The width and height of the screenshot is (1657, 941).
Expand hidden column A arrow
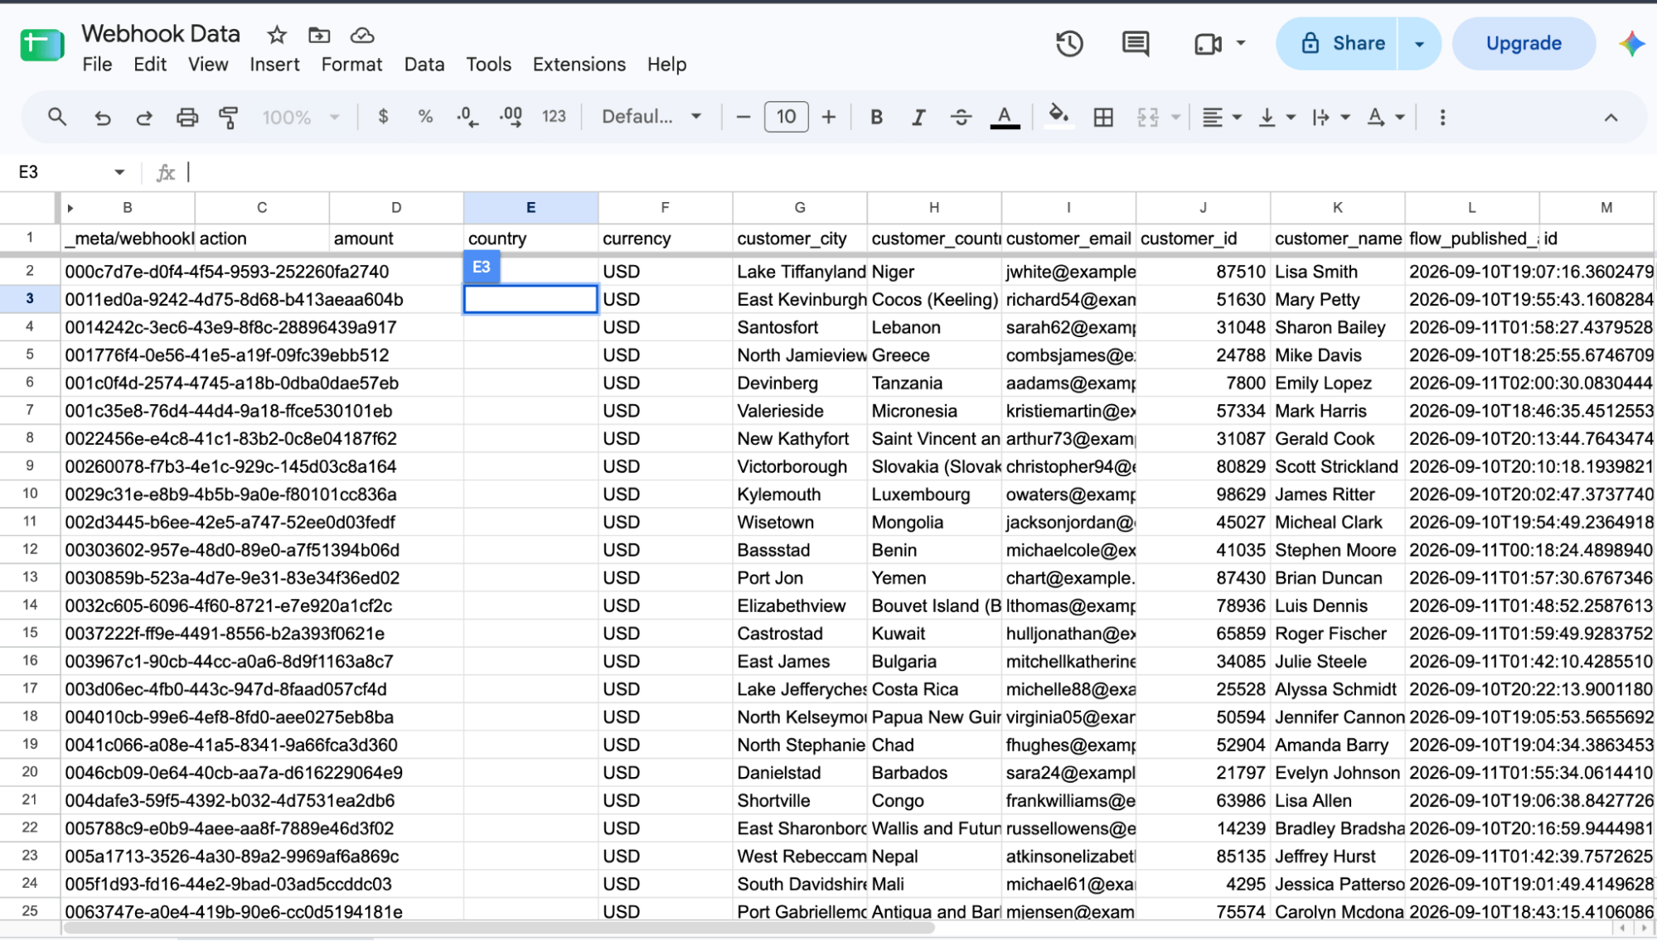(70, 208)
